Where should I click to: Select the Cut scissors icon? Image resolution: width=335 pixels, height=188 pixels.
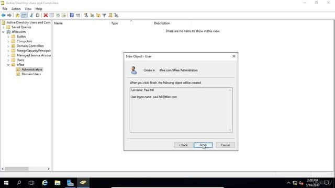[x=31, y=15]
